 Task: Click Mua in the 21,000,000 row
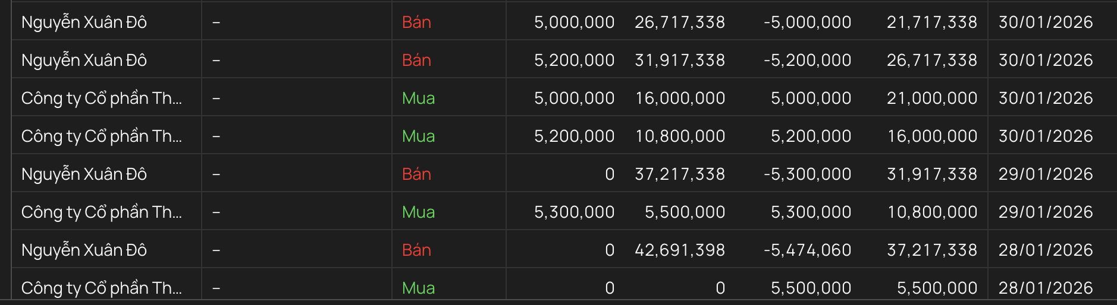point(418,98)
